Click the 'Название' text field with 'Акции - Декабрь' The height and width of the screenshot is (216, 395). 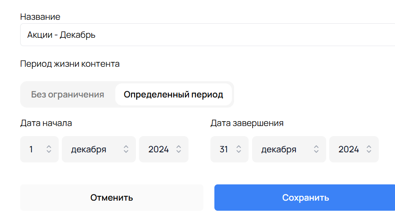(x=206, y=35)
